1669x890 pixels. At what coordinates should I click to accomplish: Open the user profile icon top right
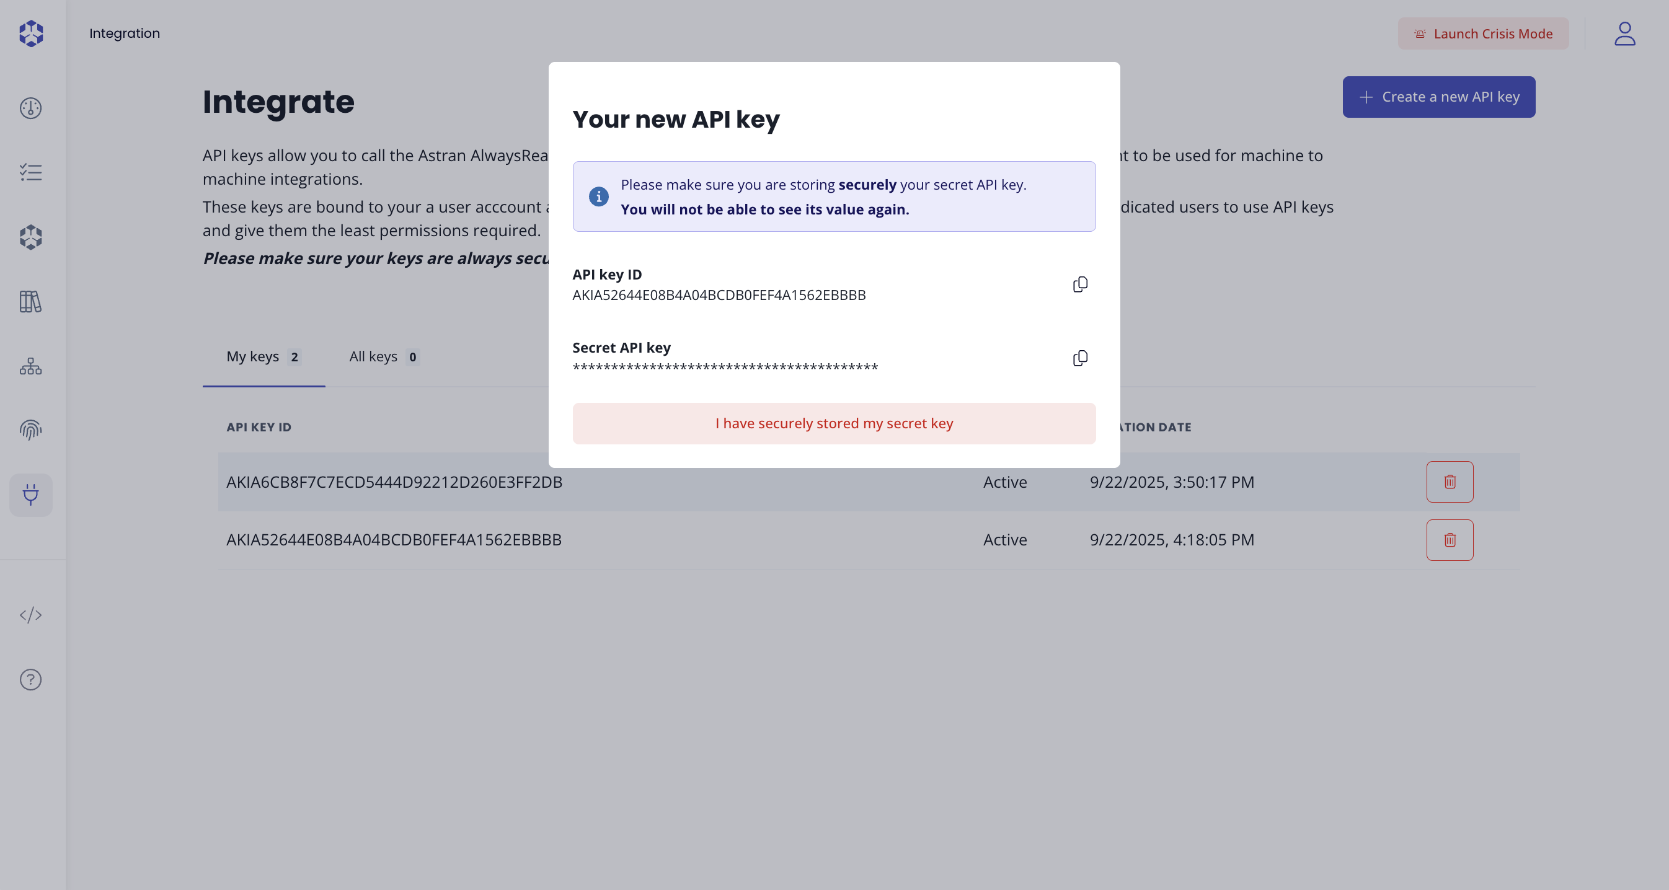(x=1625, y=33)
